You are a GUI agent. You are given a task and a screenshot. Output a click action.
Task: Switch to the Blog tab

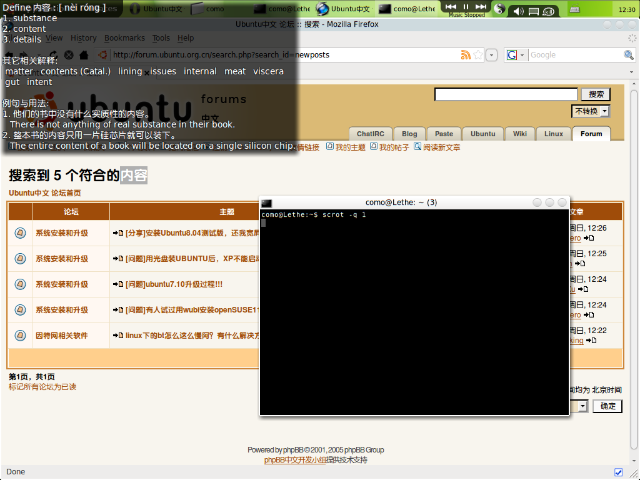409,134
